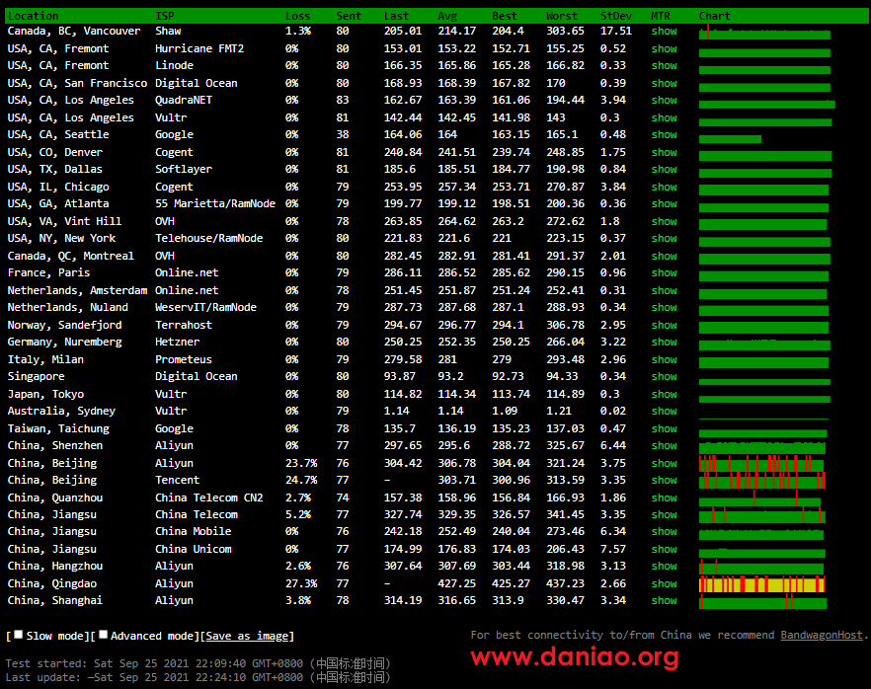Click the Test started timestamp line

pyautogui.click(x=198, y=663)
